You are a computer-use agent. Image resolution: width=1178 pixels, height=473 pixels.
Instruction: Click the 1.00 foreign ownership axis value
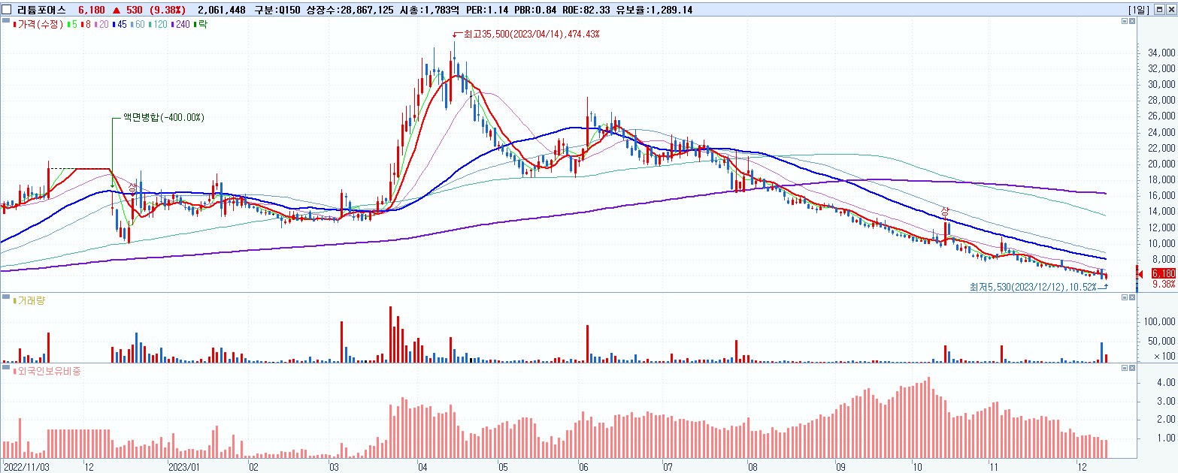click(1166, 438)
